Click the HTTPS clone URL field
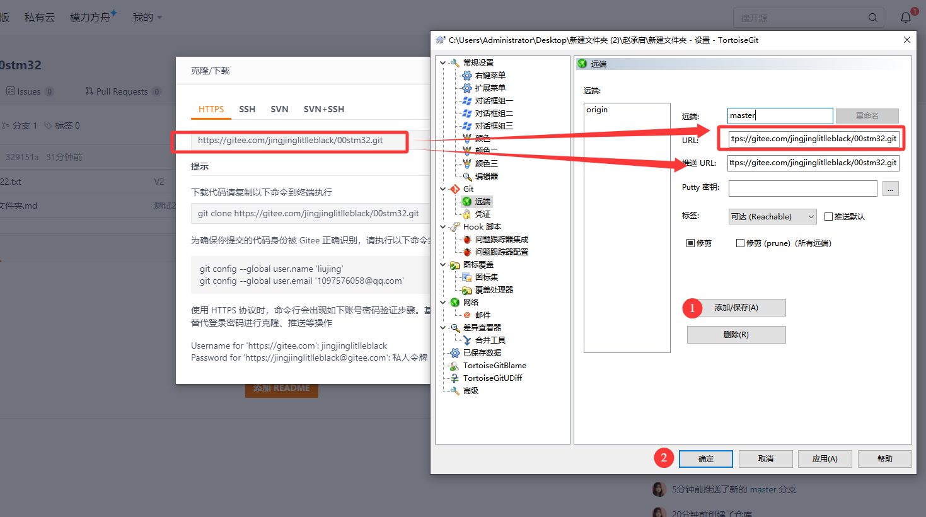This screenshot has height=517, width=926. coord(299,141)
